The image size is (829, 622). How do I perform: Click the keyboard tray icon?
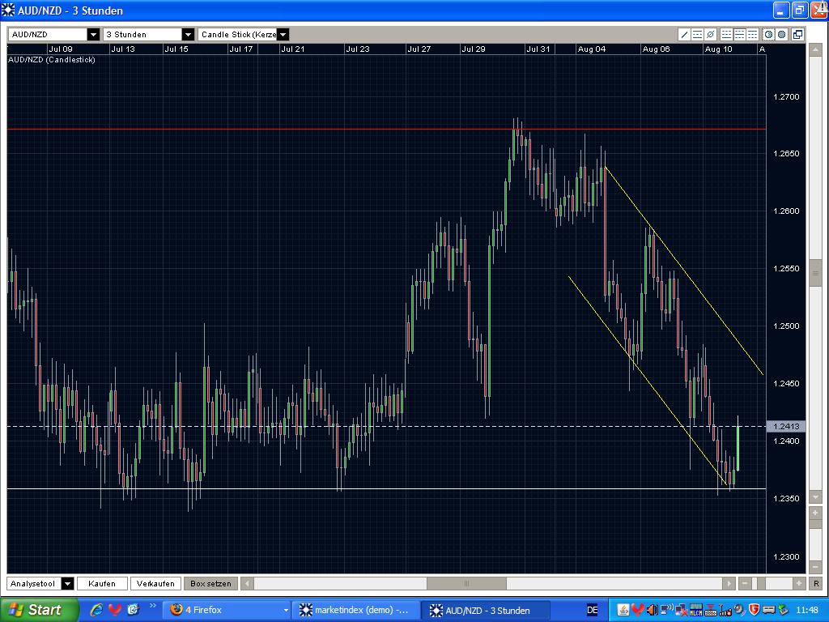pos(711,610)
